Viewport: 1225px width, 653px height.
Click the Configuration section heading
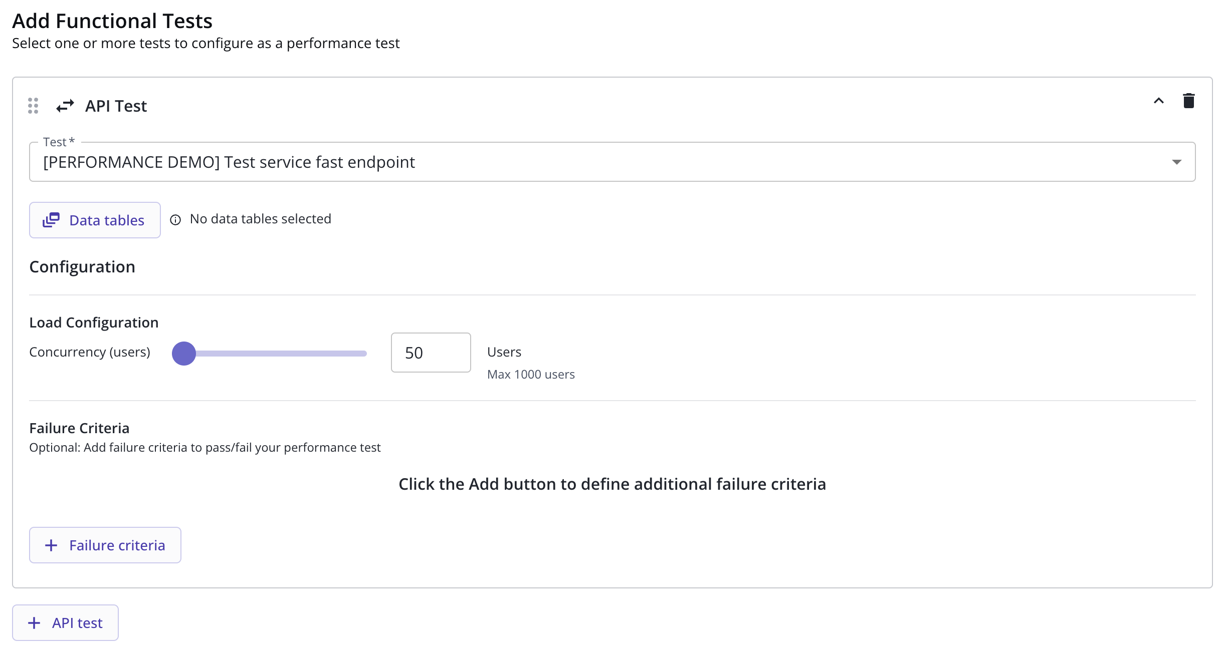point(82,267)
